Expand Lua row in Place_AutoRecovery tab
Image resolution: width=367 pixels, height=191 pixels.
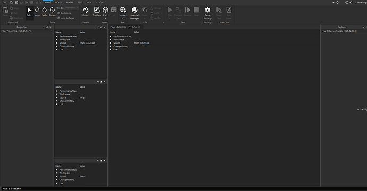tap(111, 49)
